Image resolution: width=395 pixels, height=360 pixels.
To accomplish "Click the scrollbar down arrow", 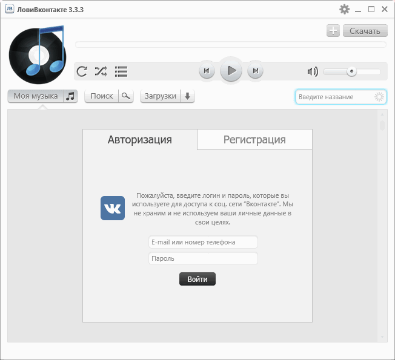I will click(x=382, y=337).
